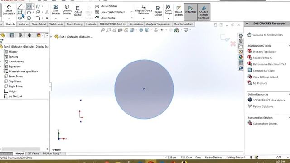Open the Evaluate tab
The height and width of the screenshot is (163, 290).
click(x=91, y=24)
